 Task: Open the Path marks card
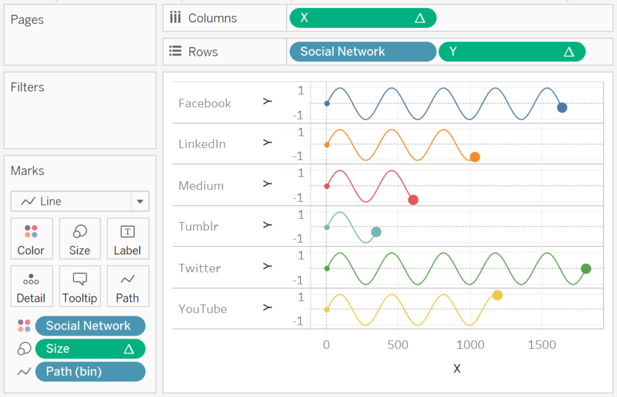point(128,286)
